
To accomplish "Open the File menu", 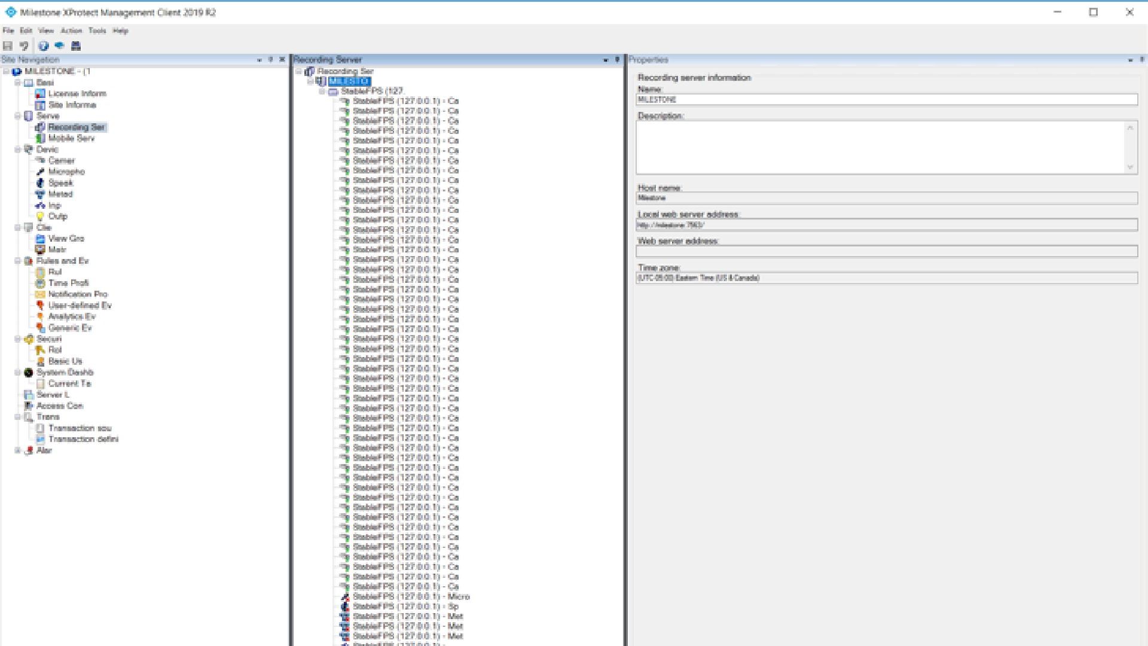I will (8, 31).
